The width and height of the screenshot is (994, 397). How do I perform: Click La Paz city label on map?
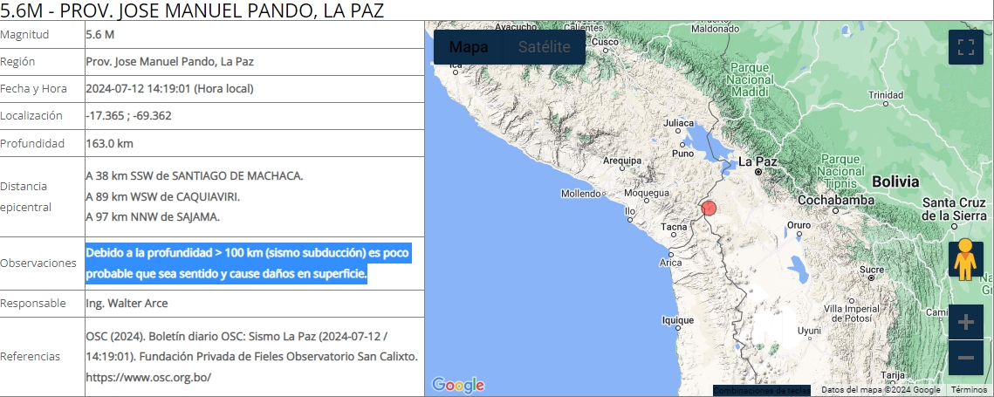(x=757, y=161)
